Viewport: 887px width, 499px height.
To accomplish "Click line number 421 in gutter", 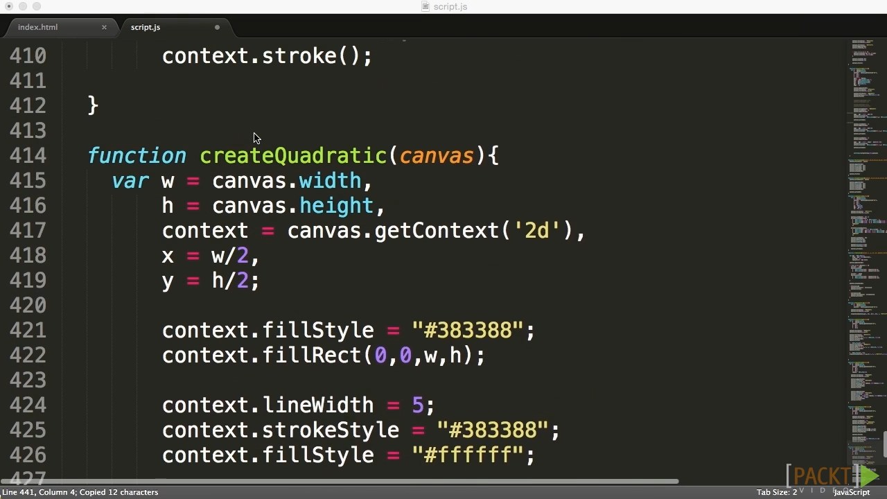I will tap(28, 330).
